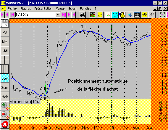168x130 pixels.
Task: Expand the NATIXIS stock dropdown arrow
Action: point(58,15)
